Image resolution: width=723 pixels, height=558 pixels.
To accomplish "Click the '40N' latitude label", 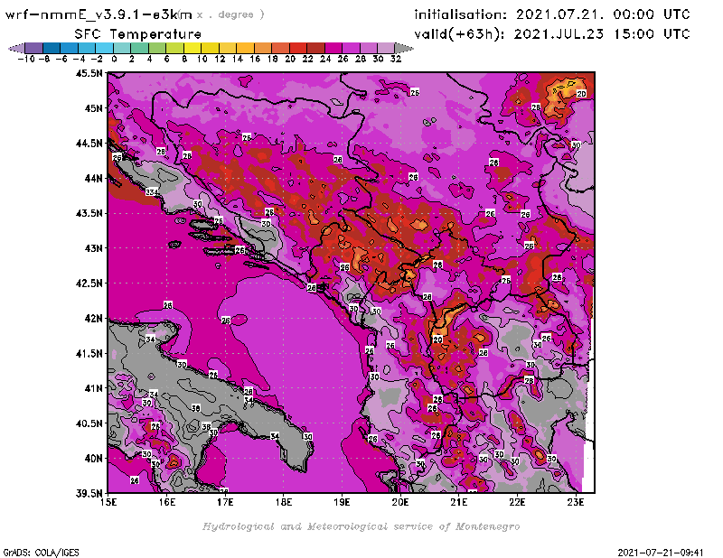I will (x=93, y=459).
